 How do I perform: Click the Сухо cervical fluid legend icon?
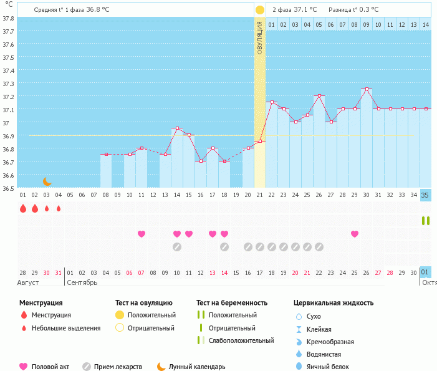tap(299, 317)
